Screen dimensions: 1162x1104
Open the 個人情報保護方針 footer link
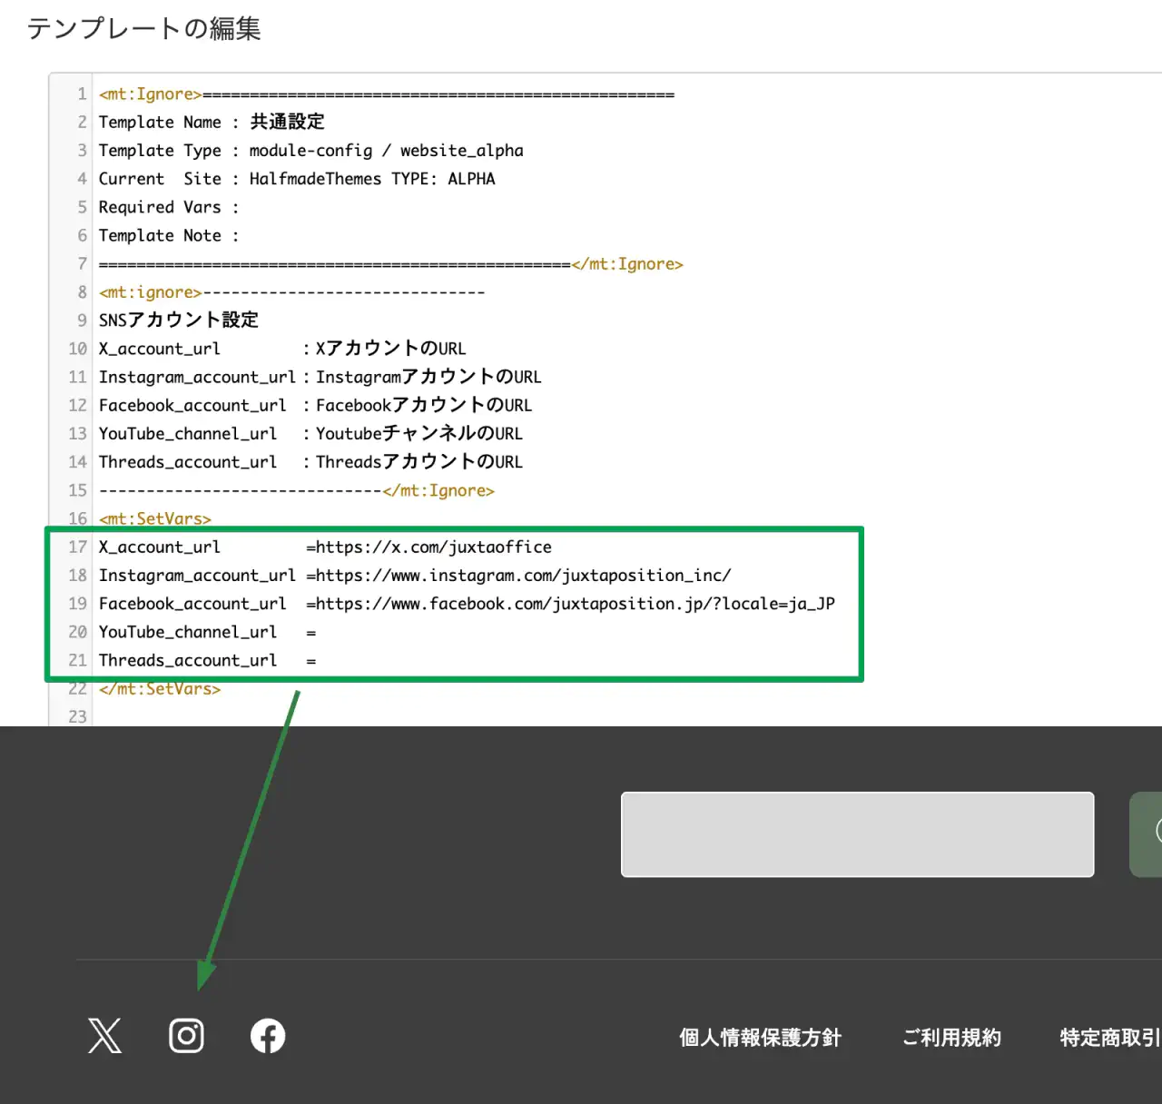click(x=760, y=1038)
